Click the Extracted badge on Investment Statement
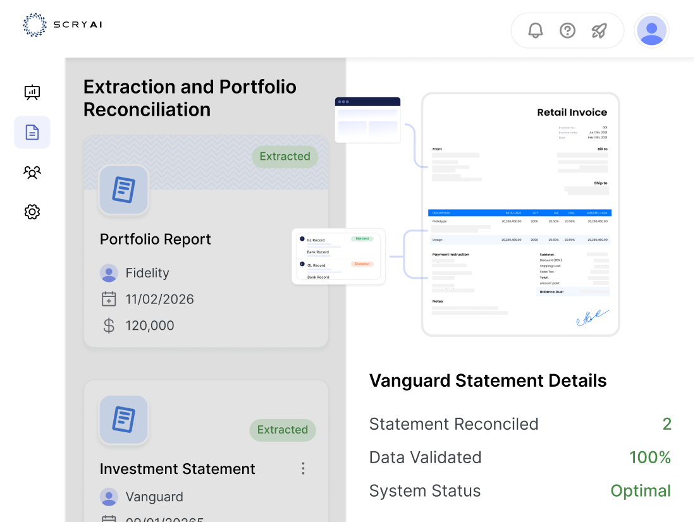Screen dimensions: 695x522 pyautogui.click(x=283, y=430)
